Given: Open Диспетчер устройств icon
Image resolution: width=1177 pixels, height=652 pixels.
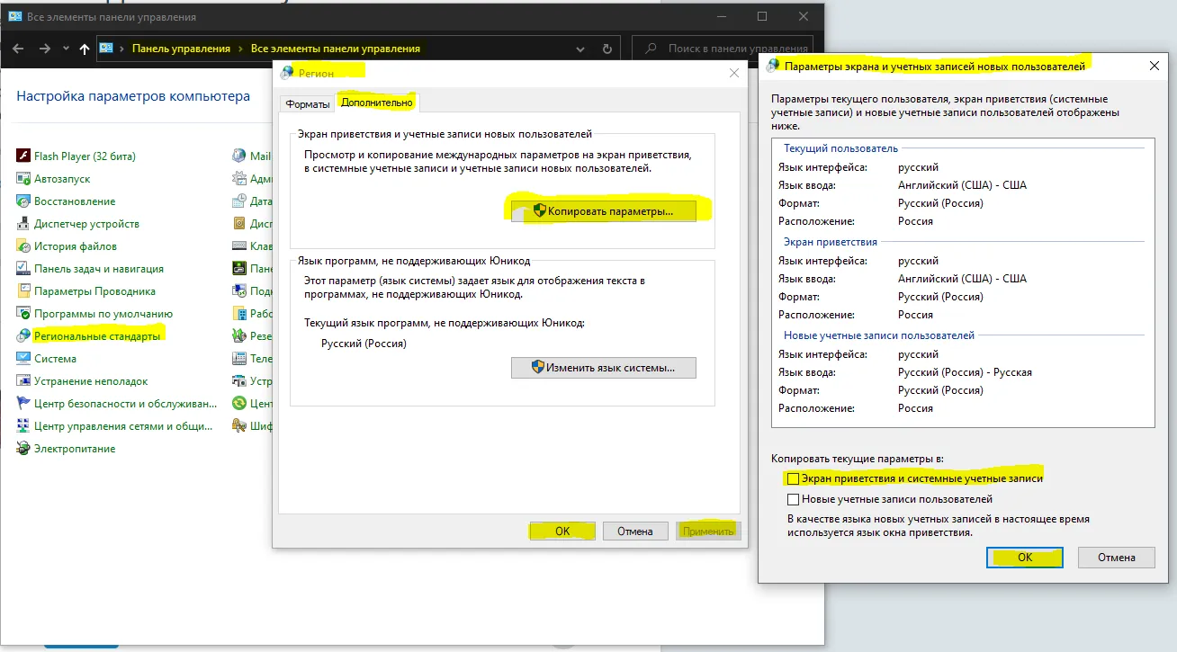Looking at the screenshot, I should [x=23, y=223].
